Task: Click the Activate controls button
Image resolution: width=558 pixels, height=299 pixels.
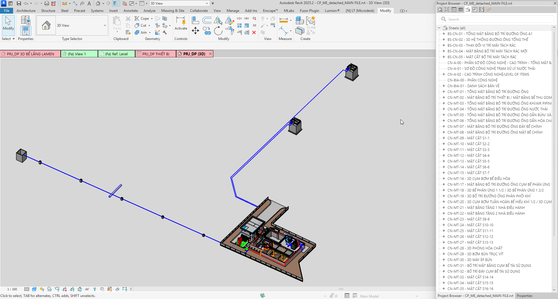Action: tap(181, 24)
